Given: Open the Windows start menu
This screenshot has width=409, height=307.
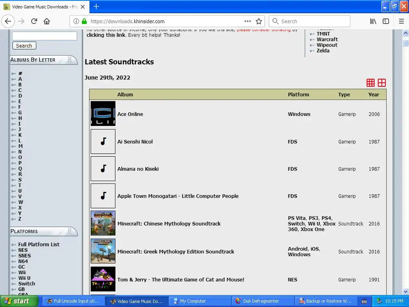Looking at the screenshot, I should tap(19, 301).
